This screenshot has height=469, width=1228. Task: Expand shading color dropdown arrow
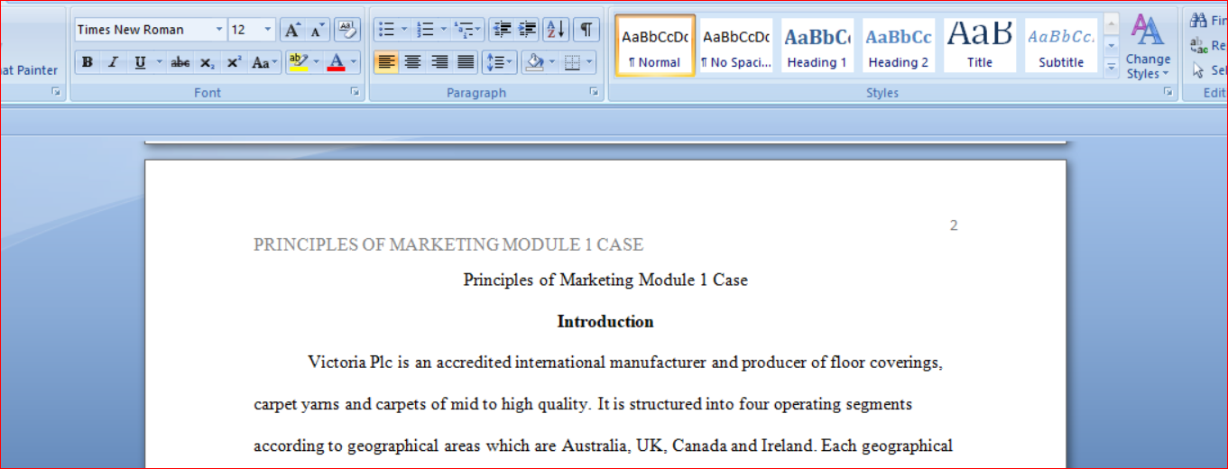tap(551, 62)
